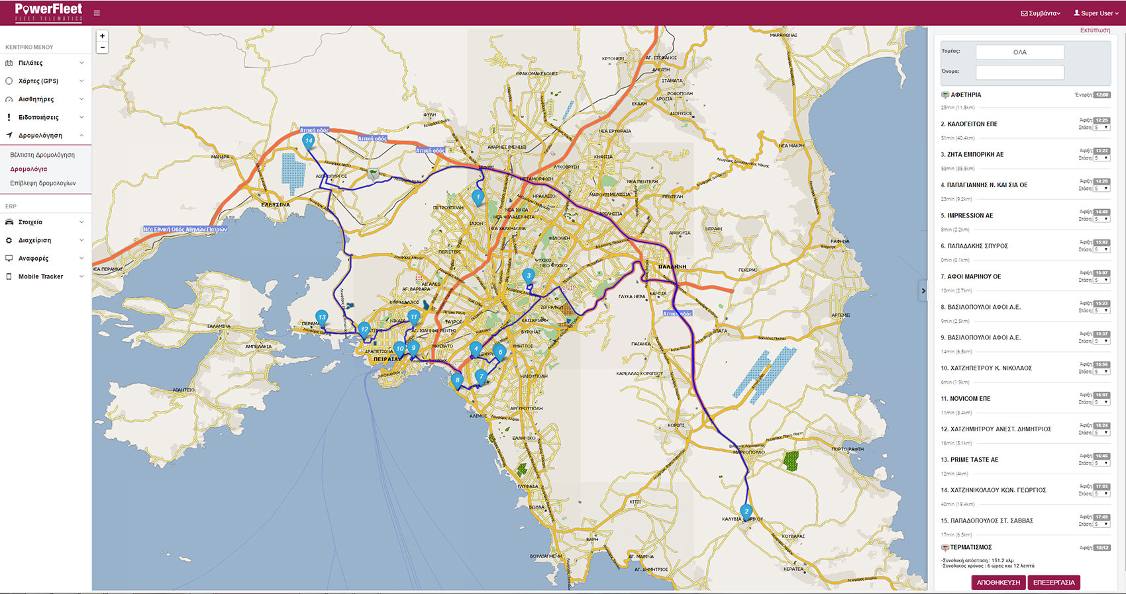Collapse the Δρομολόγηση menu section
1126x594 pixels.
tap(81, 135)
